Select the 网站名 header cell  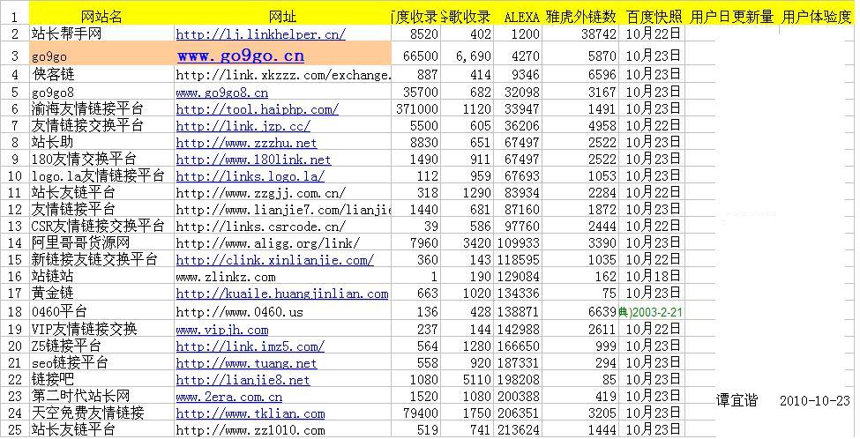coord(101,16)
